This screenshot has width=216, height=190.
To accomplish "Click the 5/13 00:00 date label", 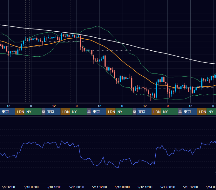I will [x=168, y=187].
